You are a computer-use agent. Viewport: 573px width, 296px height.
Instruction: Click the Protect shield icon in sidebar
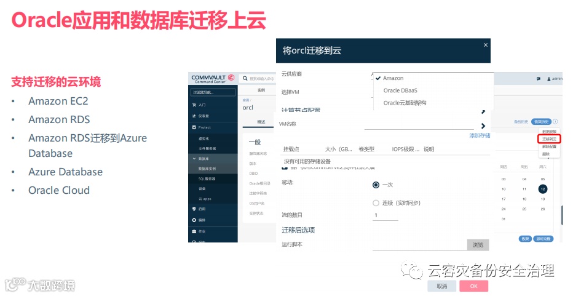194,127
